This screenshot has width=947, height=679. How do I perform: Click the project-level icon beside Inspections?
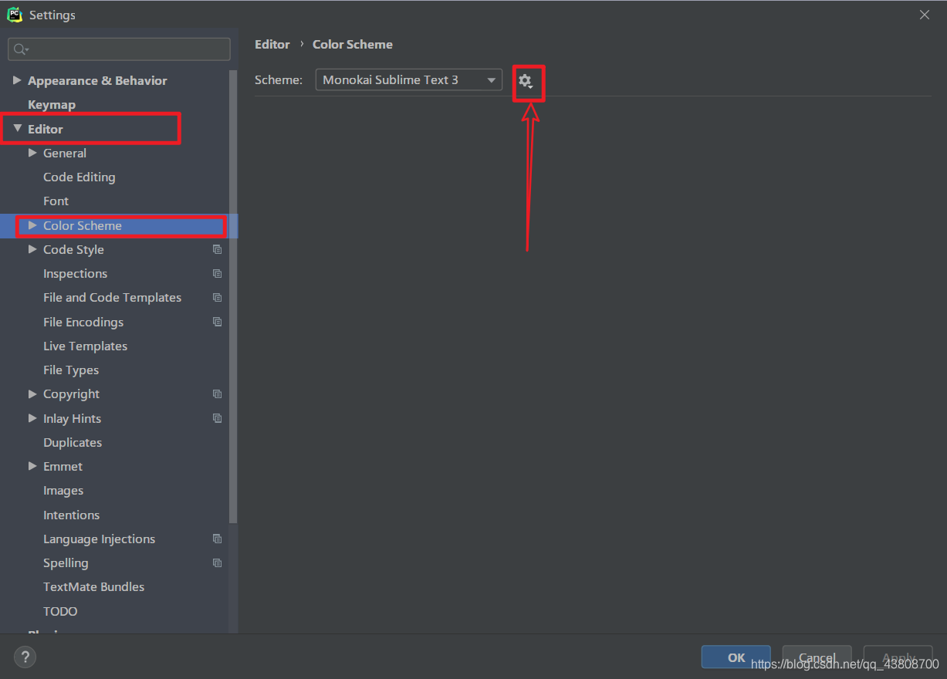coord(218,273)
